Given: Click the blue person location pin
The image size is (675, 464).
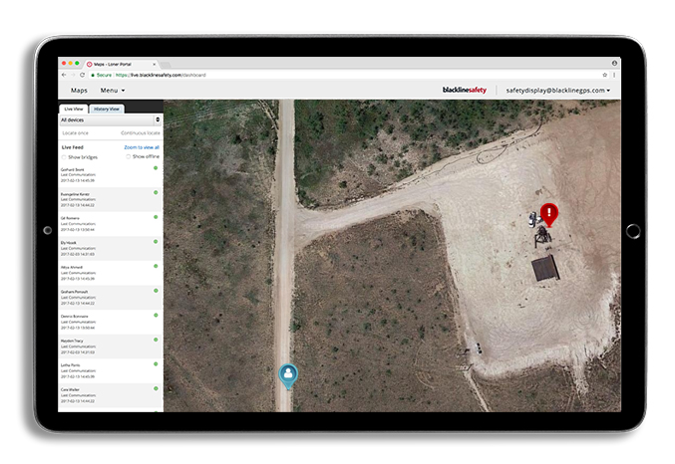Looking at the screenshot, I should click(x=288, y=374).
